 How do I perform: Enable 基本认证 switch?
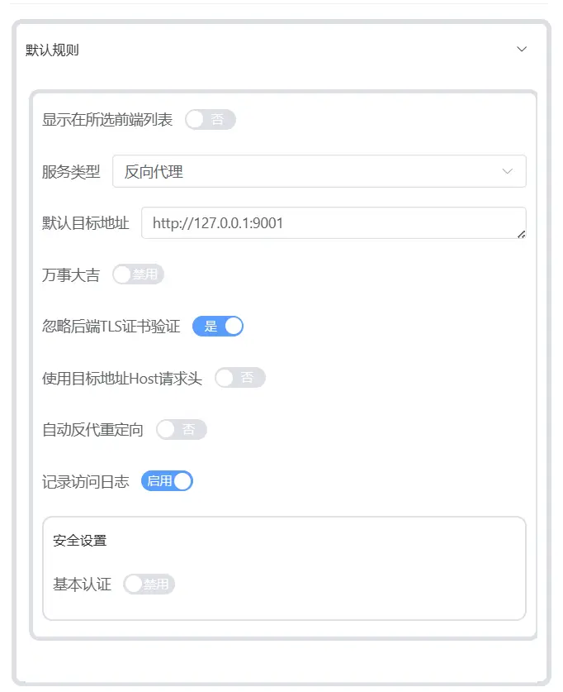click(149, 585)
